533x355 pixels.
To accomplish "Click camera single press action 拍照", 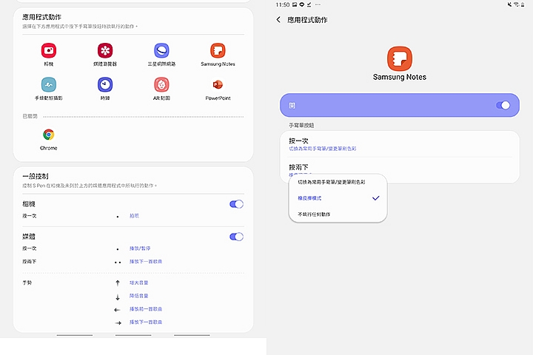I will tap(134, 216).
